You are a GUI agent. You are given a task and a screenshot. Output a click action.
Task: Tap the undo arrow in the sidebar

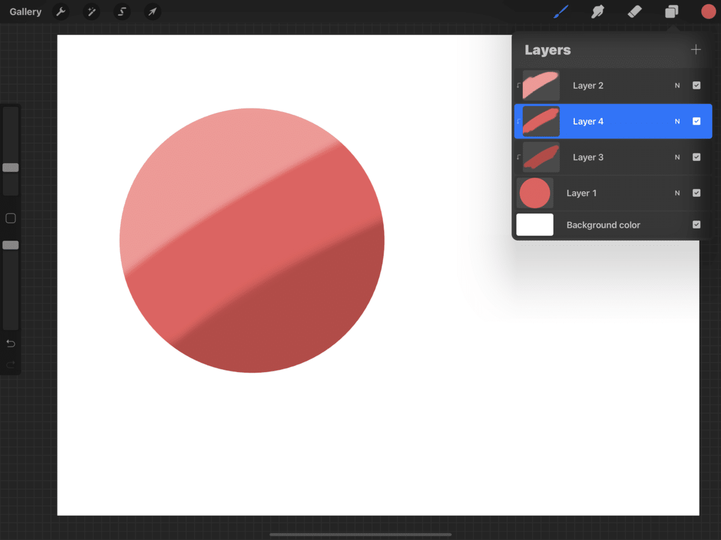point(10,343)
